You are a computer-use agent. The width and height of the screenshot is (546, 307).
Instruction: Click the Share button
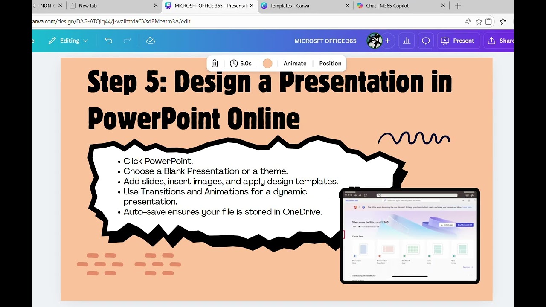499,41
